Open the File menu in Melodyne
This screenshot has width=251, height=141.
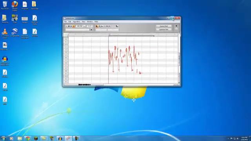coord(65,22)
